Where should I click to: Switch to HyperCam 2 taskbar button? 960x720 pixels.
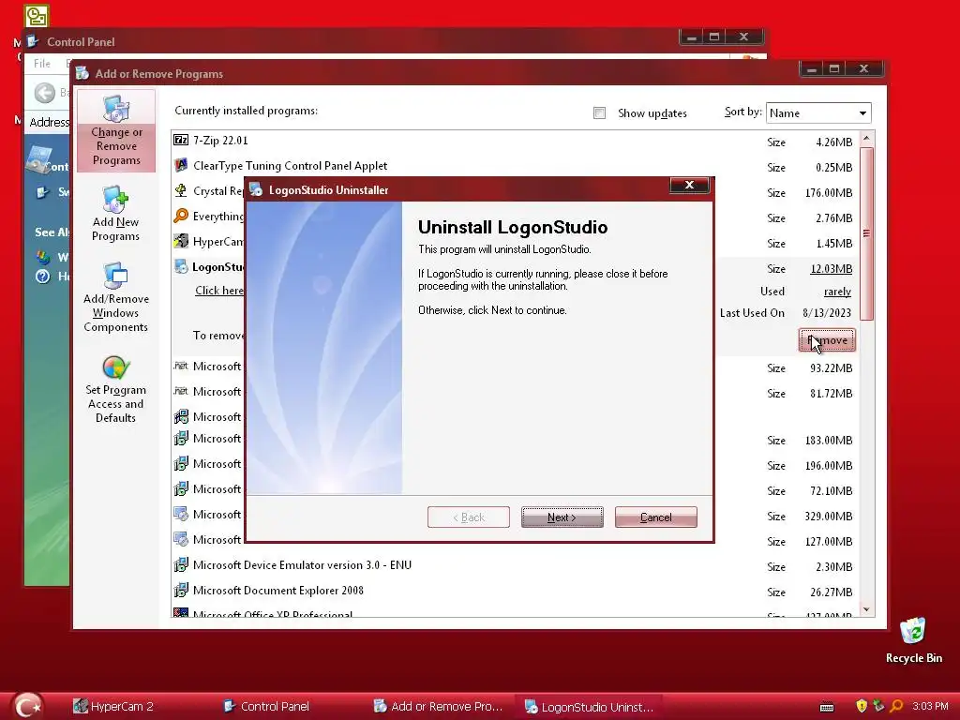(113, 707)
